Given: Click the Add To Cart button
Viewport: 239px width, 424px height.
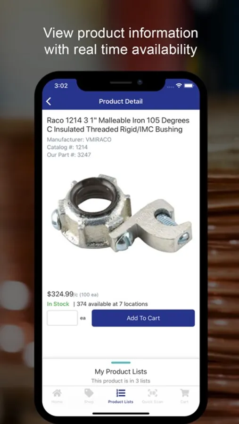Looking at the screenshot, I should point(143,318).
